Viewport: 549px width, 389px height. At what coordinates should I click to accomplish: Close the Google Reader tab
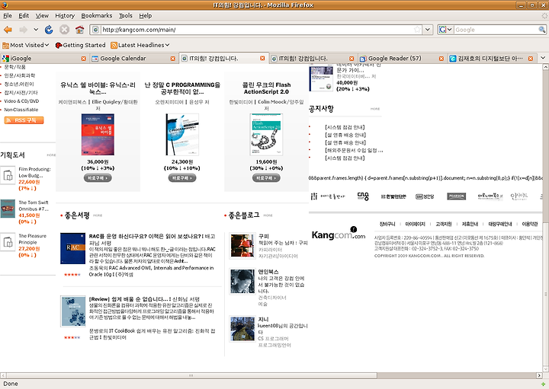pyautogui.click(x=441, y=59)
